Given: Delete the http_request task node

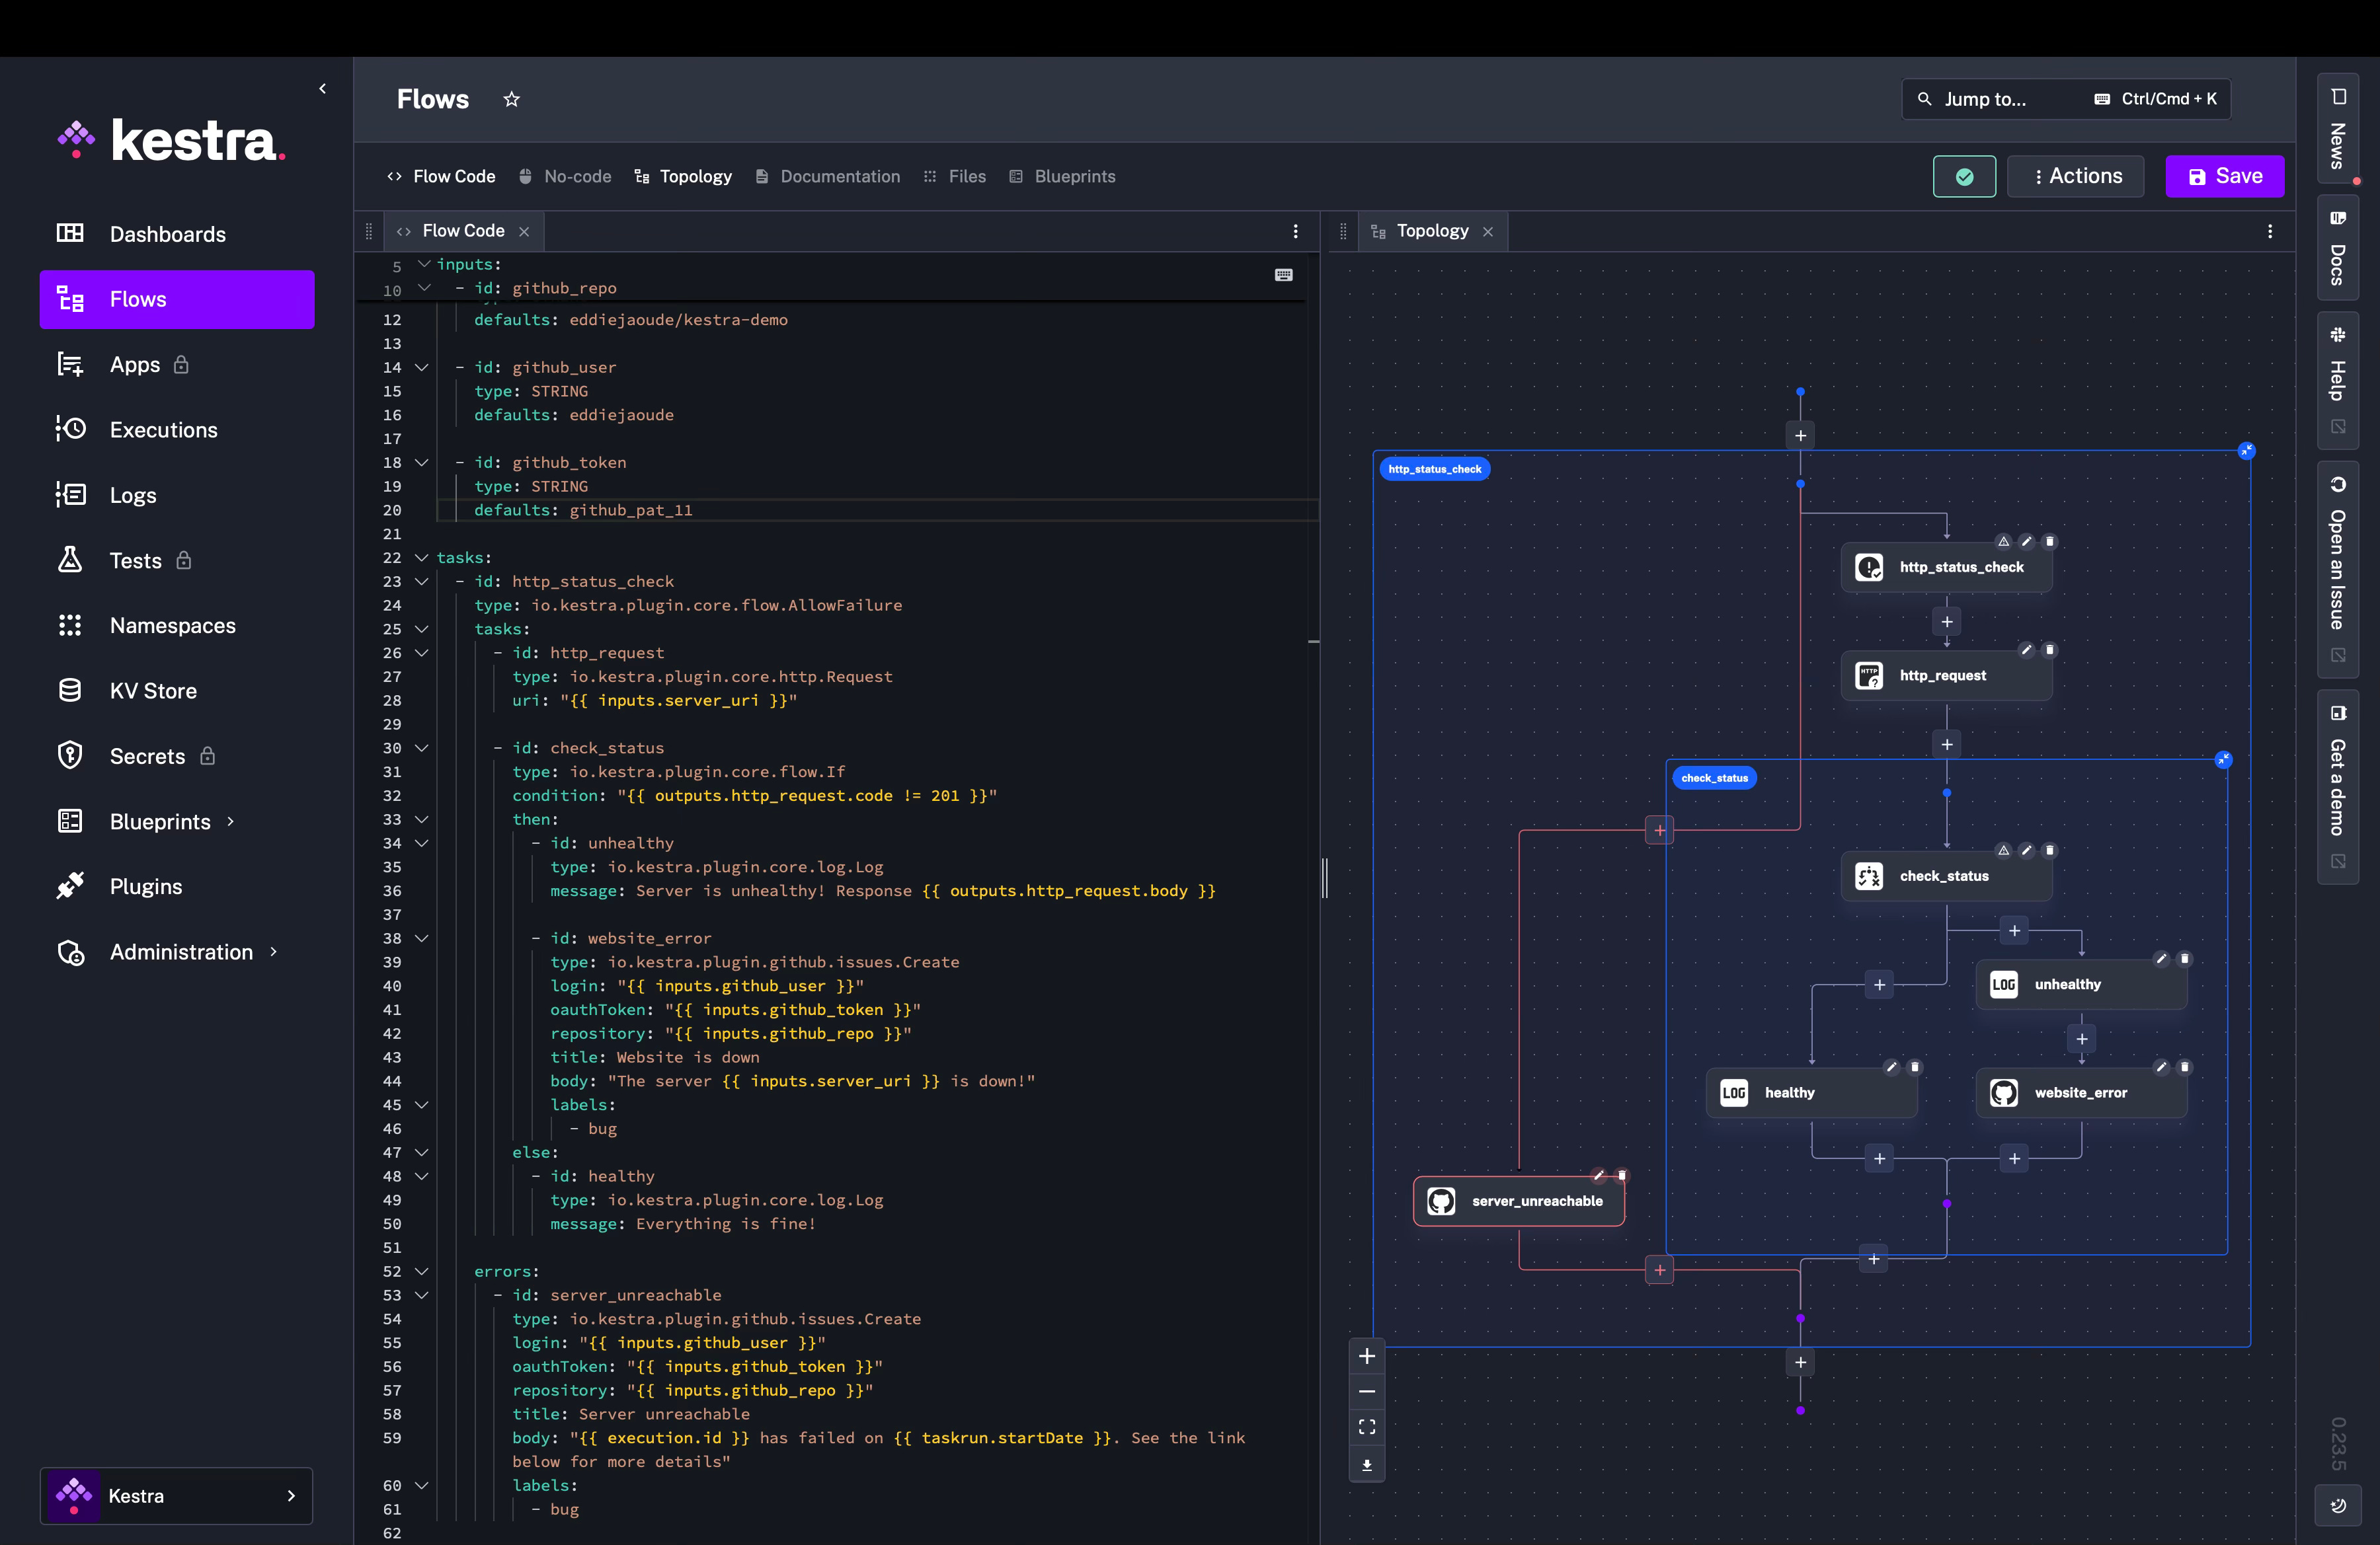Looking at the screenshot, I should point(2049,650).
